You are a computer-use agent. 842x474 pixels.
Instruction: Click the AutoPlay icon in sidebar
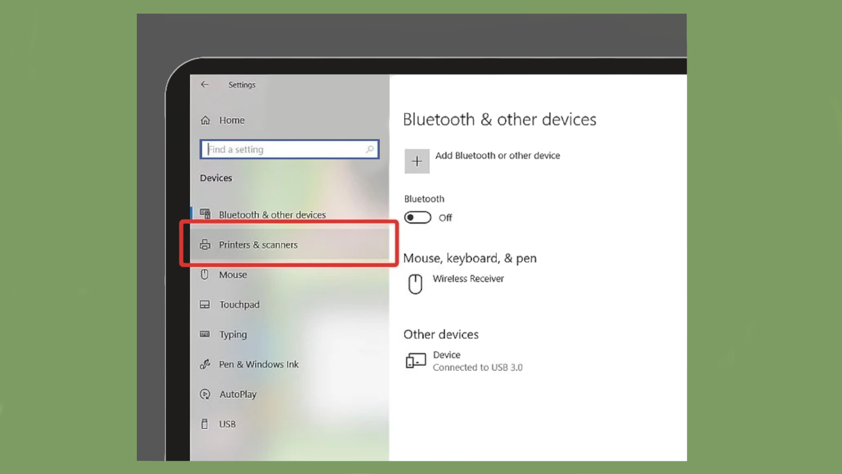[x=205, y=394]
